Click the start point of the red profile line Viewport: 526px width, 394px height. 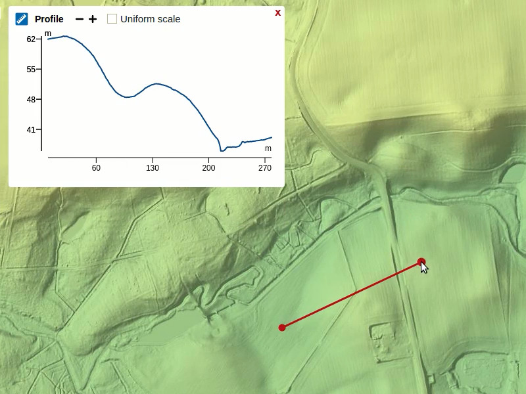point(282,327)
